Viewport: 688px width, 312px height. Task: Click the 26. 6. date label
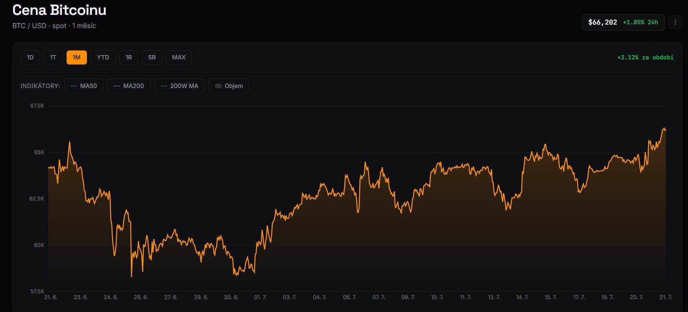pos(141,297)
